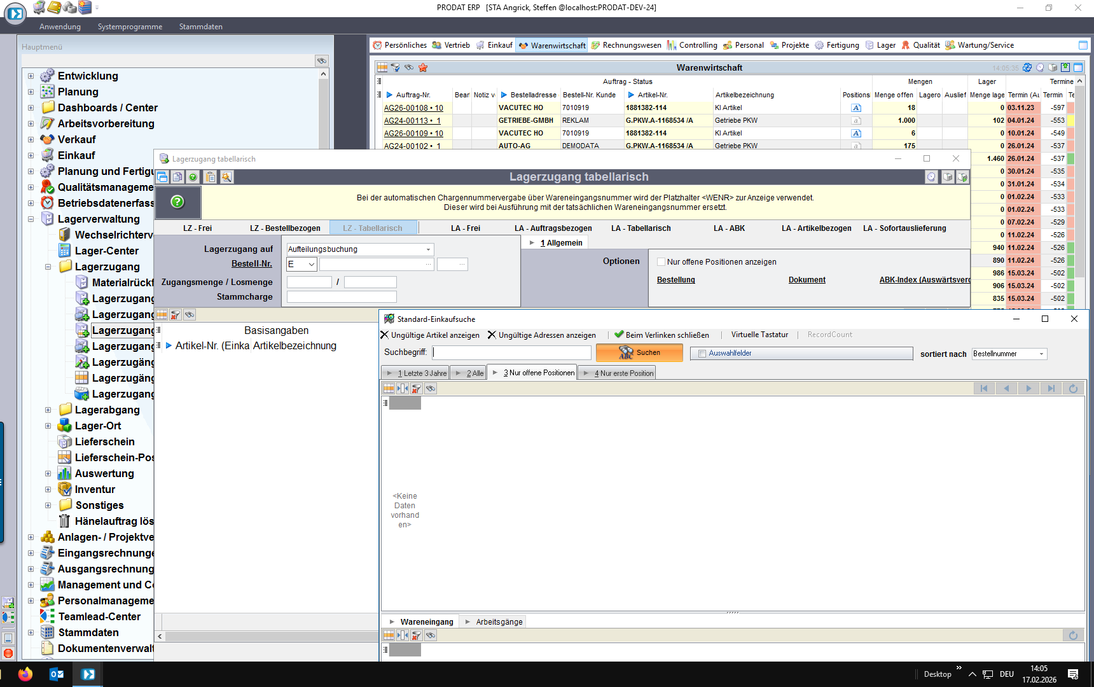Toggle 'Beim Verlinken schließen' option
Viewport: 1094px width, 687px height.
tap(661, 335)
